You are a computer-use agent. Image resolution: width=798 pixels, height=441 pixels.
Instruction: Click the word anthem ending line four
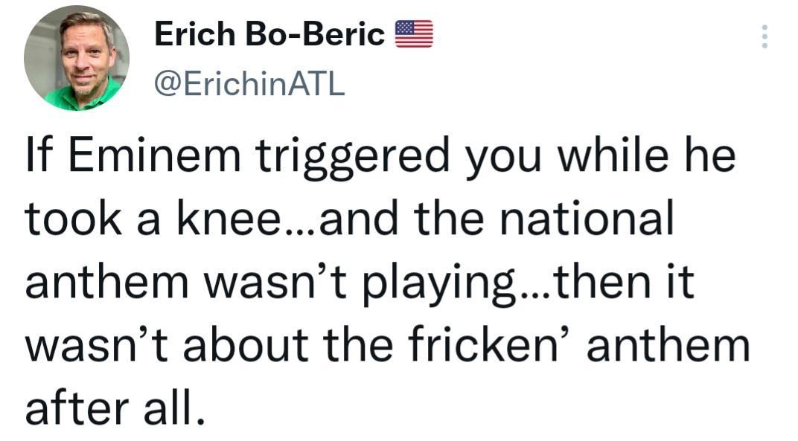pos(668,346)
